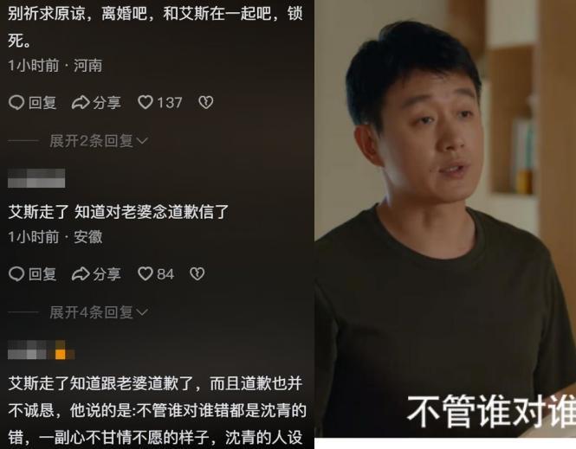This screenshot has width=576, height=449.
Task: Share the Anhui comment via arrow icon
Action: pyautogui.click(x=81, y=274)
